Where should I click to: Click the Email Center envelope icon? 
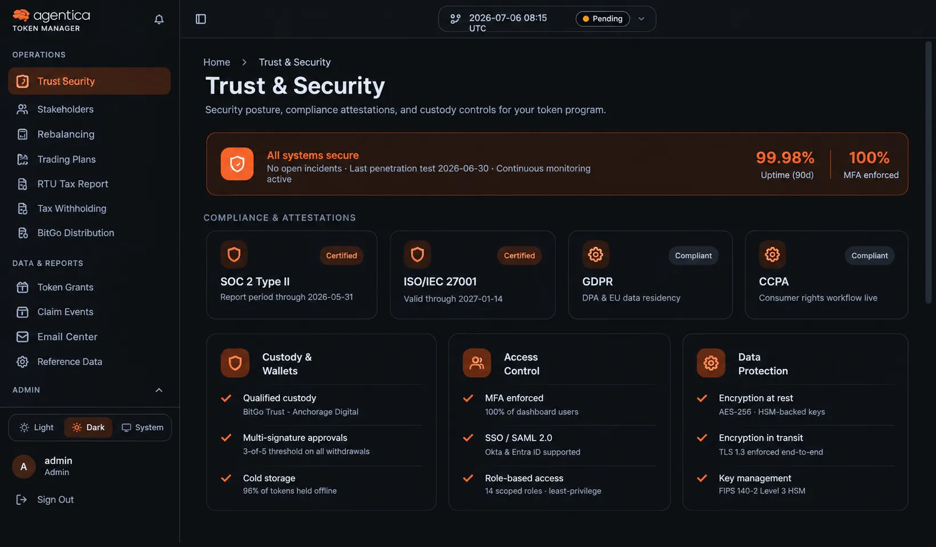click(x=22, y=337)
